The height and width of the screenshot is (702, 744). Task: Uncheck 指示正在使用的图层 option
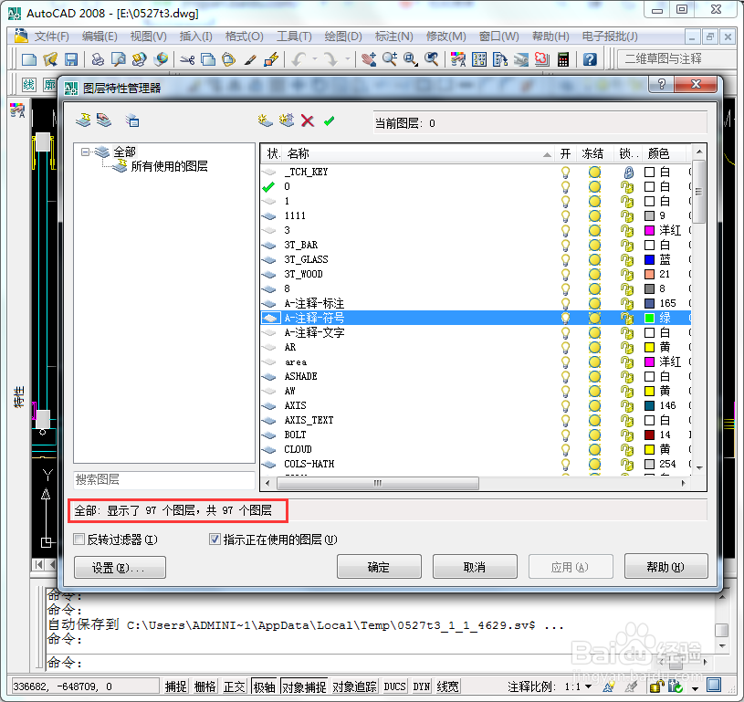(x=214, y=538)
